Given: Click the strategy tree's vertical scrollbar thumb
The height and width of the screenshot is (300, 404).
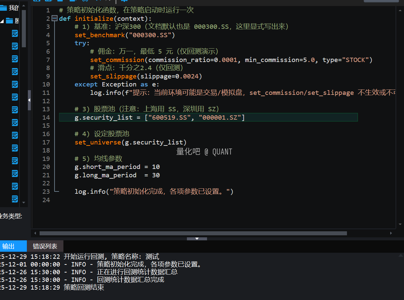Looking at the screenshot, I should pyautogui.click(x=23, y=28).
